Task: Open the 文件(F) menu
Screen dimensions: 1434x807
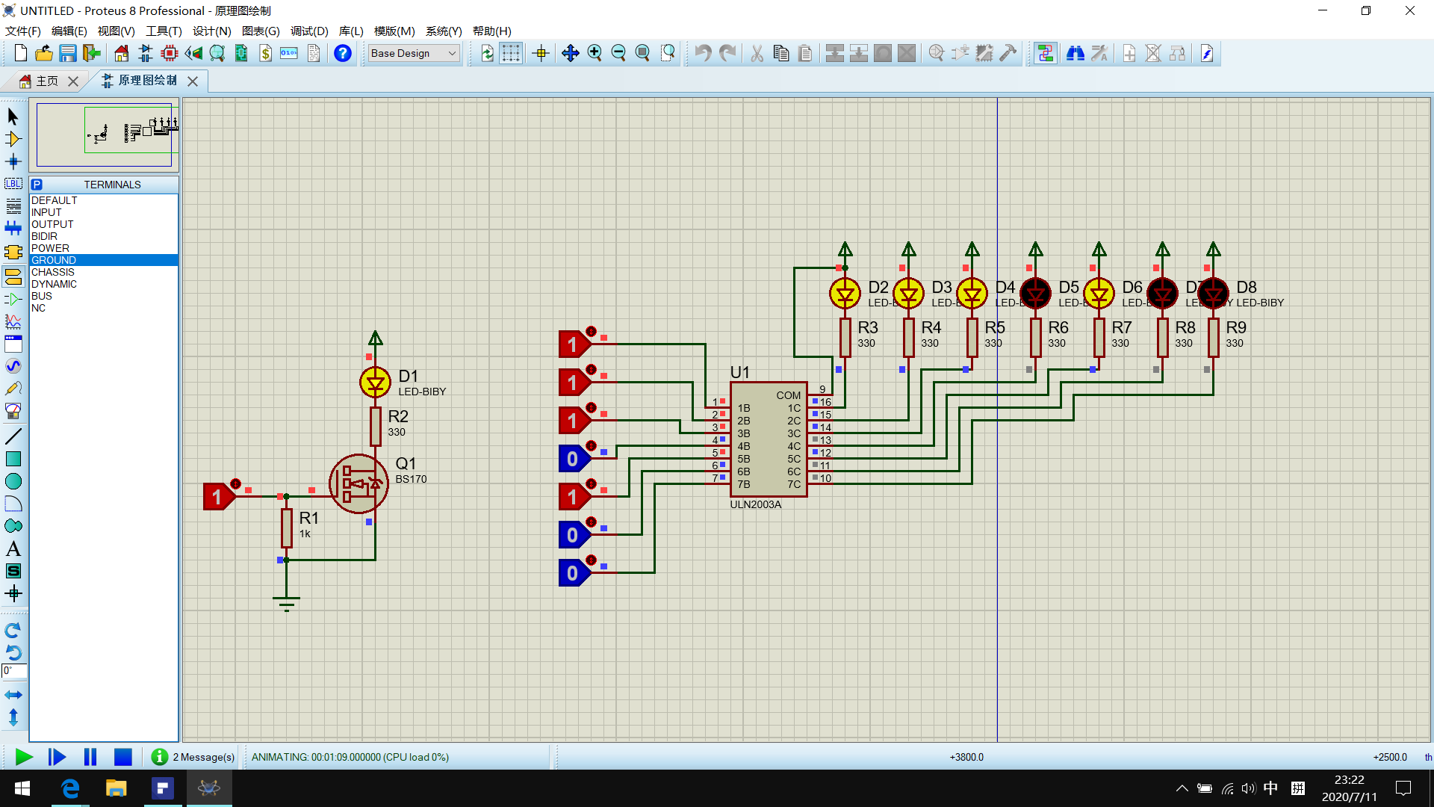Action: coord(23,31)
